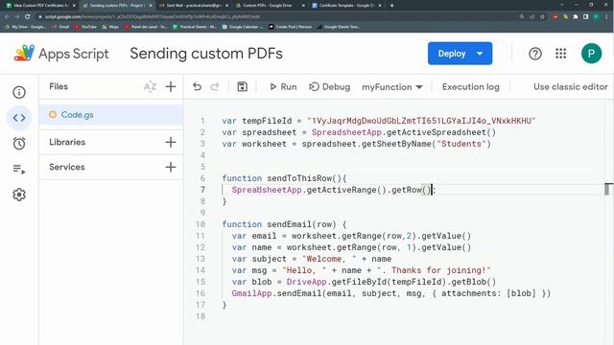Click the Services section label

pyautogui.click(x=67, y=167)
